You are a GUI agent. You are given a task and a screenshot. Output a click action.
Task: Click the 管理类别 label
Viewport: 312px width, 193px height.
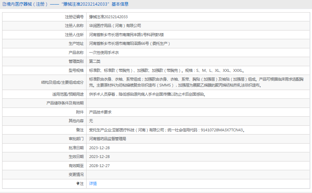[76, 61]
